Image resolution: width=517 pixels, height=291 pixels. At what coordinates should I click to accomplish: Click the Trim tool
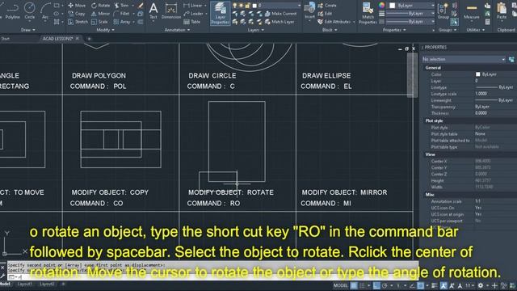(121, 6)
